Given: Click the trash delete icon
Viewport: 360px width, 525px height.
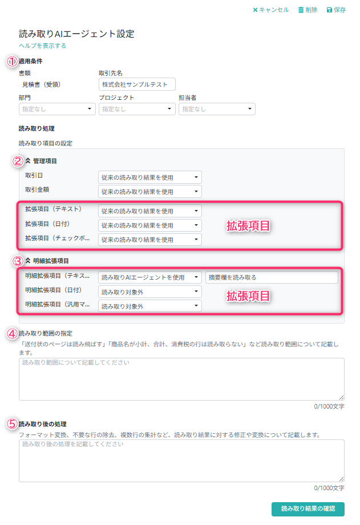Looking at the screenshot, I should click(x=301, y=10).
